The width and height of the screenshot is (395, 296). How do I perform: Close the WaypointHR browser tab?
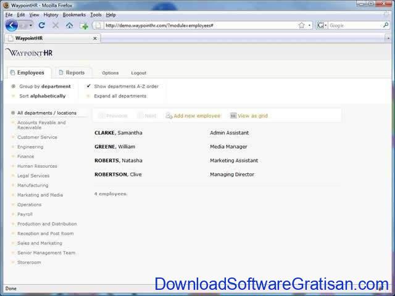[x=95, y=38]
